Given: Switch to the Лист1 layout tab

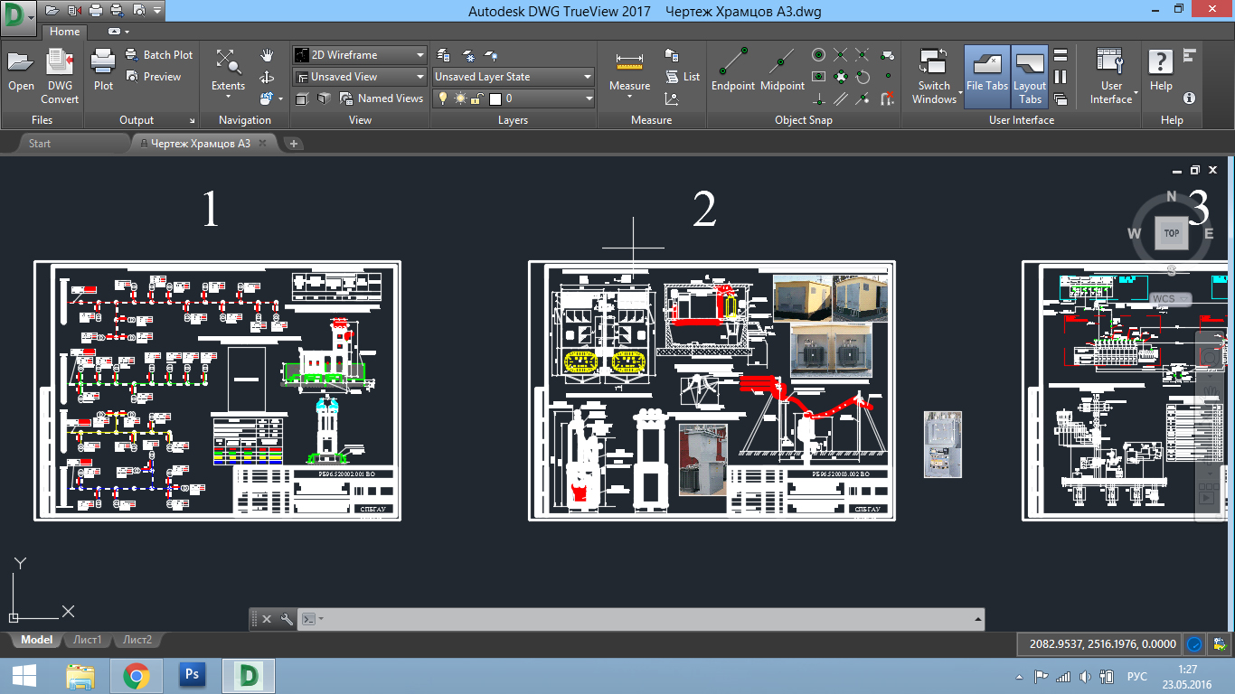Looking at the screenshot, I should pos(88,640).
